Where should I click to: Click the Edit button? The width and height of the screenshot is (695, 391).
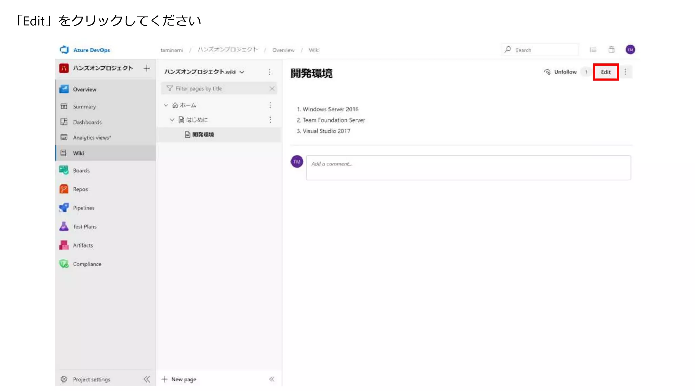coord(606,72)
